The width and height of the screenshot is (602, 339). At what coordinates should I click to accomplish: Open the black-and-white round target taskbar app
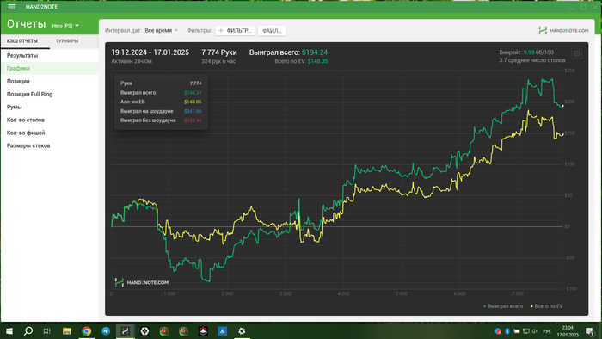pyautogui.click(x=144, y=331)
